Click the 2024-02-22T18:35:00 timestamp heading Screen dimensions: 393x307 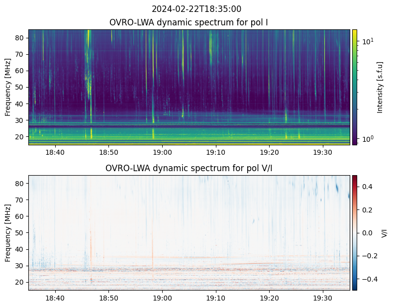(x=196, y=9)
